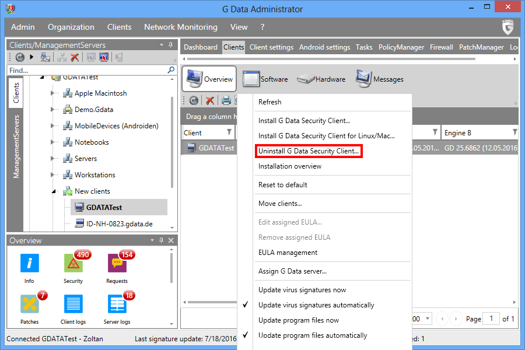Click the networked computers icon in the tree toolbar
Image resolution: width=525 pixels, height=350 pixels.
coord(45,57)
